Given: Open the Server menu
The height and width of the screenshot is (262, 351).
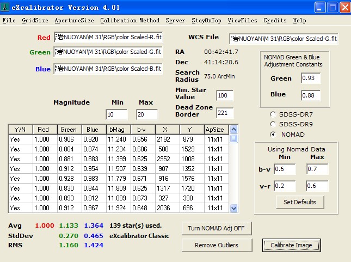Looking at the screenshot, I should click(x=175, y=20).
